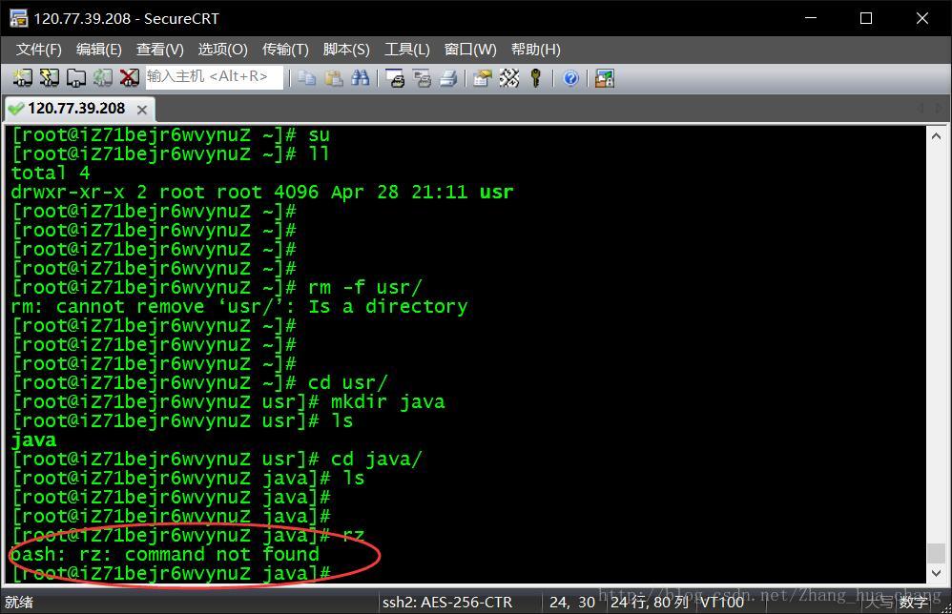This screenshot has width=952, height=614.
Task: Open the 脚本(S) menu
Action: [346, 50]
